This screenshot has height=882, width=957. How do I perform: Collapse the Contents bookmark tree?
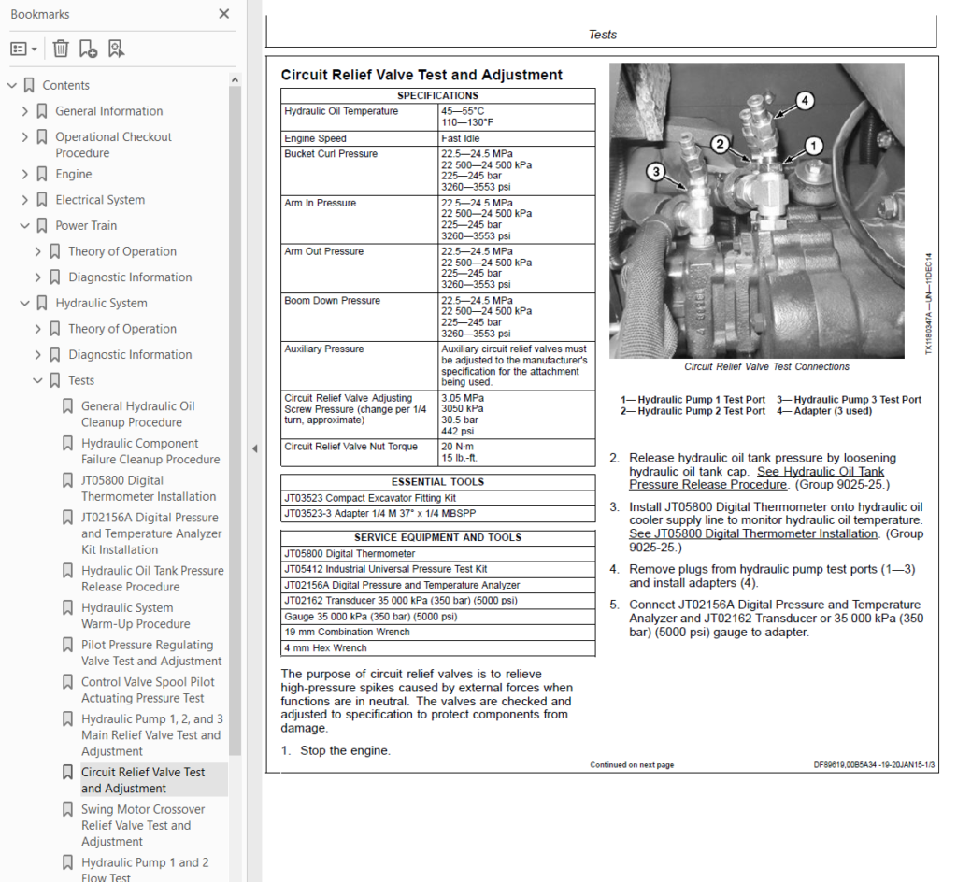11,85
